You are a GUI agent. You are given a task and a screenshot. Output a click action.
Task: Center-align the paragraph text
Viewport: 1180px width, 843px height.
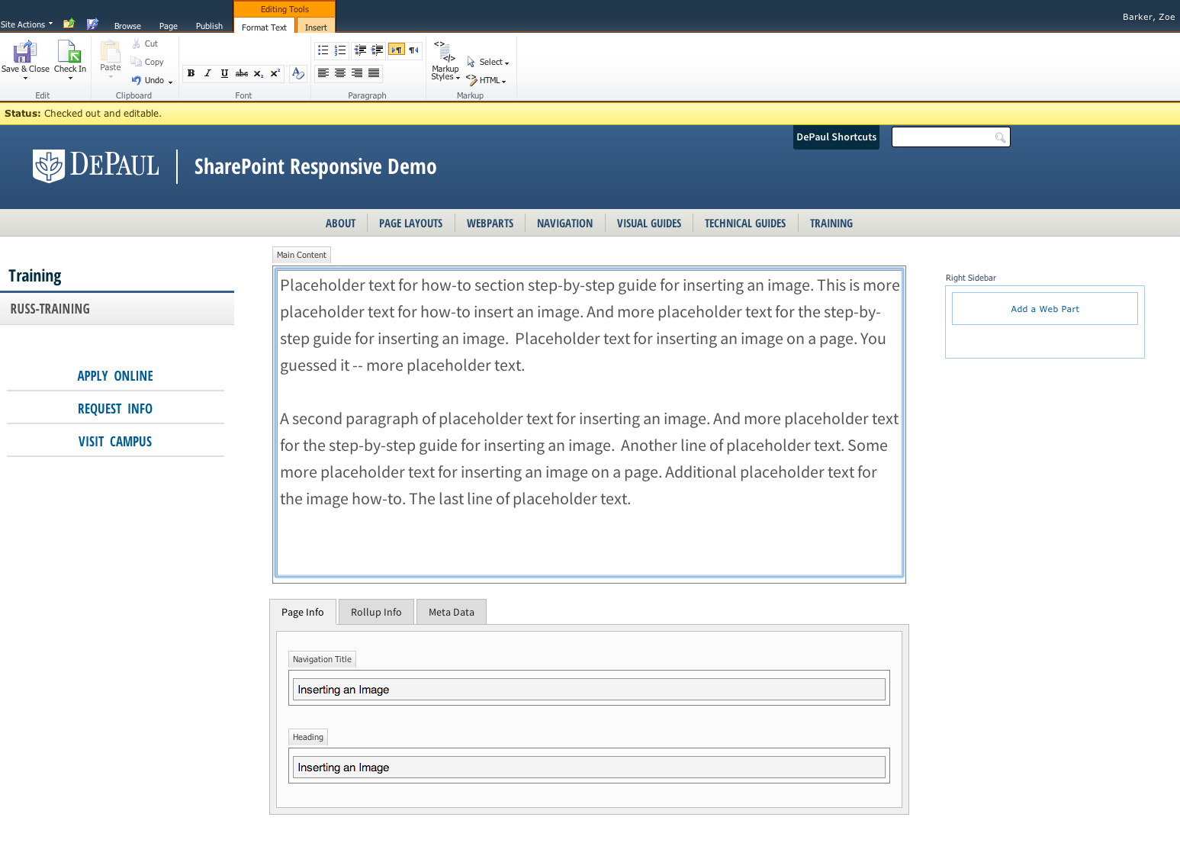[x=340, y=73]
